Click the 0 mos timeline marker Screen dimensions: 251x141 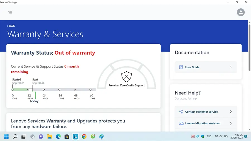tap(13, 89)
